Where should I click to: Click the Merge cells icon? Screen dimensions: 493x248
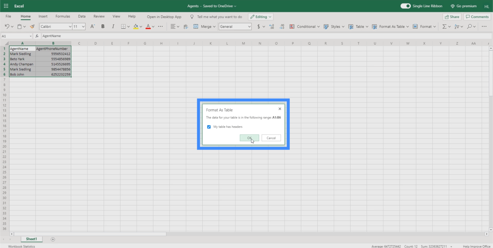[196, 26]
